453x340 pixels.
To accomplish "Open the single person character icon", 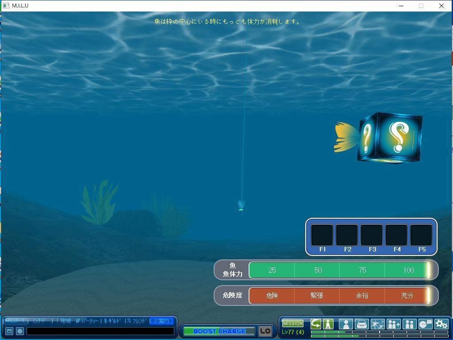I will [346, 324].
